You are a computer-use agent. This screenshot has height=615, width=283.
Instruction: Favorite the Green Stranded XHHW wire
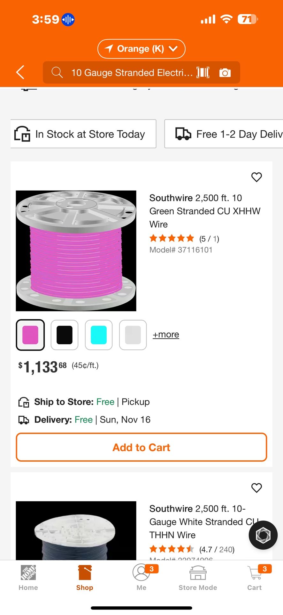pos(256,177)
